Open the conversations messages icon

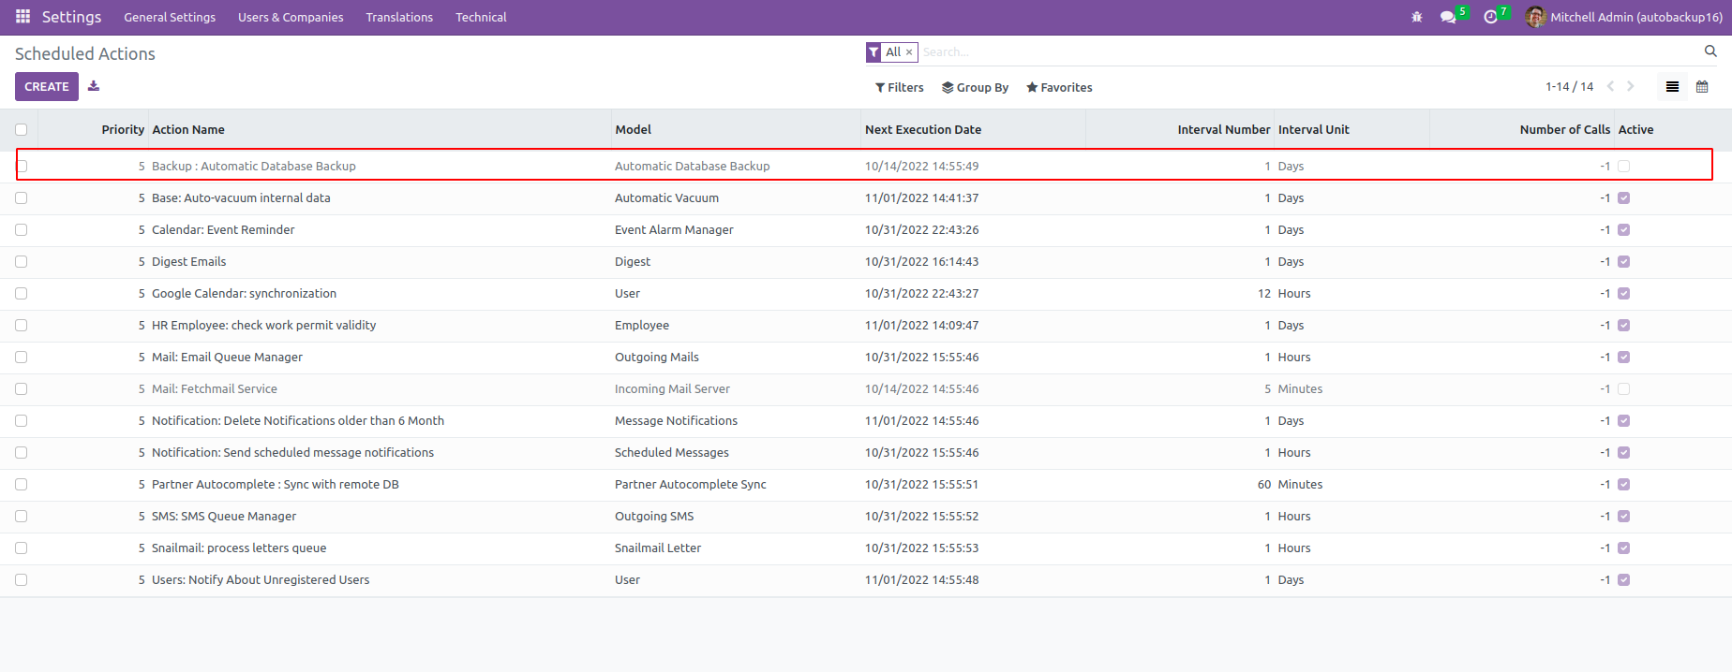(1448, 17)
